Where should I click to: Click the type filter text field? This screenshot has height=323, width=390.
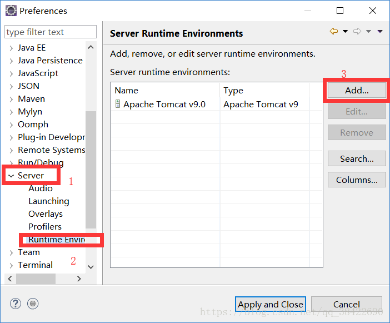click(x=50, y=32)
